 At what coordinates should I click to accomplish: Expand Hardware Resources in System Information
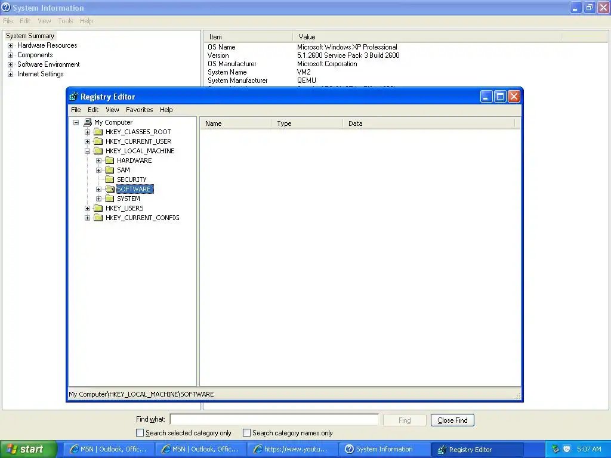(11, 45)
